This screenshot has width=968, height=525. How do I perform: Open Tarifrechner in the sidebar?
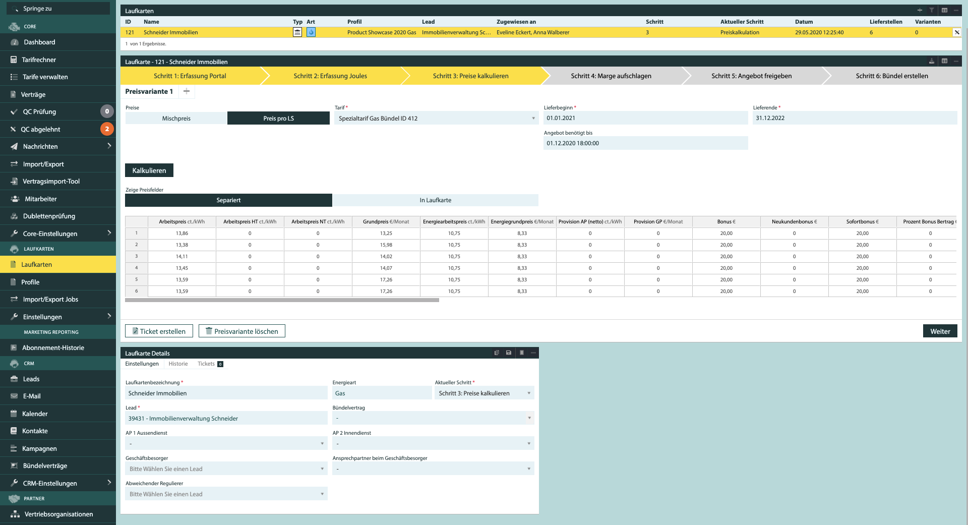tap(39, 60)
